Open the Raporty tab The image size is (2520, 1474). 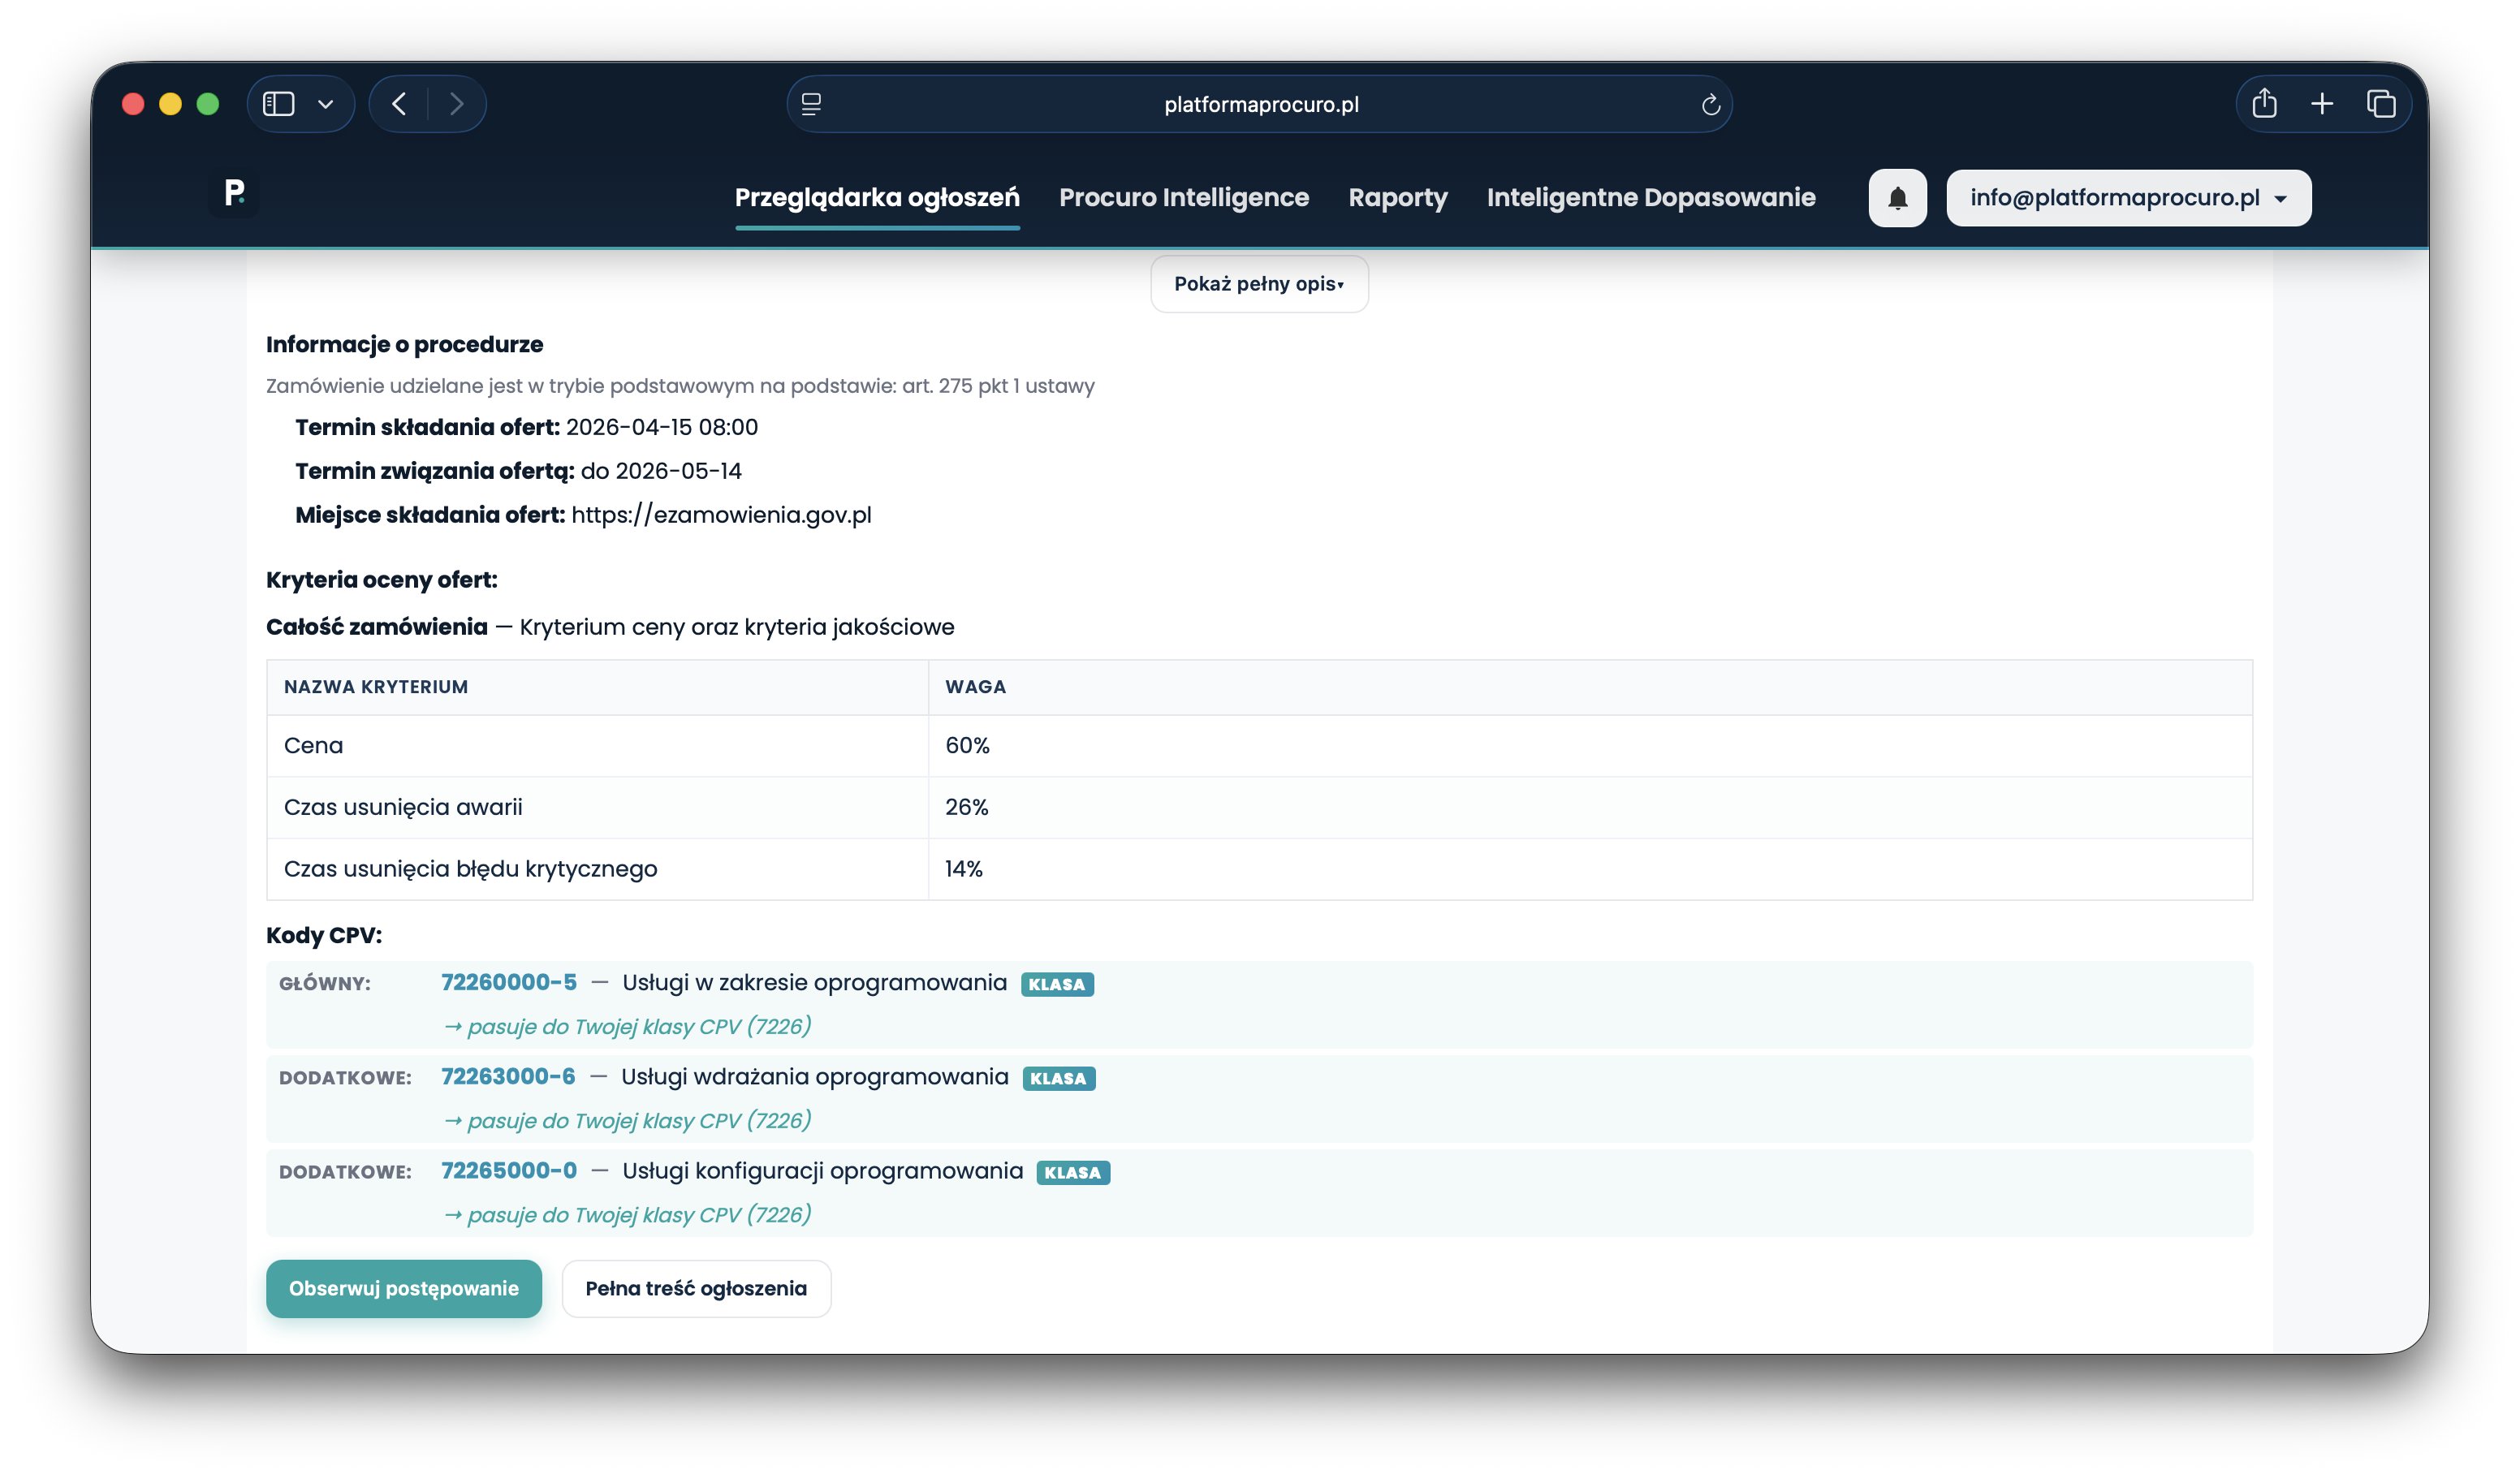(1397, 198)
